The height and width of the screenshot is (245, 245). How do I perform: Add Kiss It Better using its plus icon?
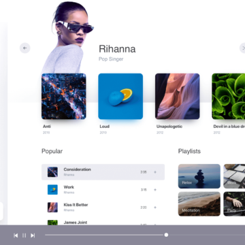coord(155,208)
